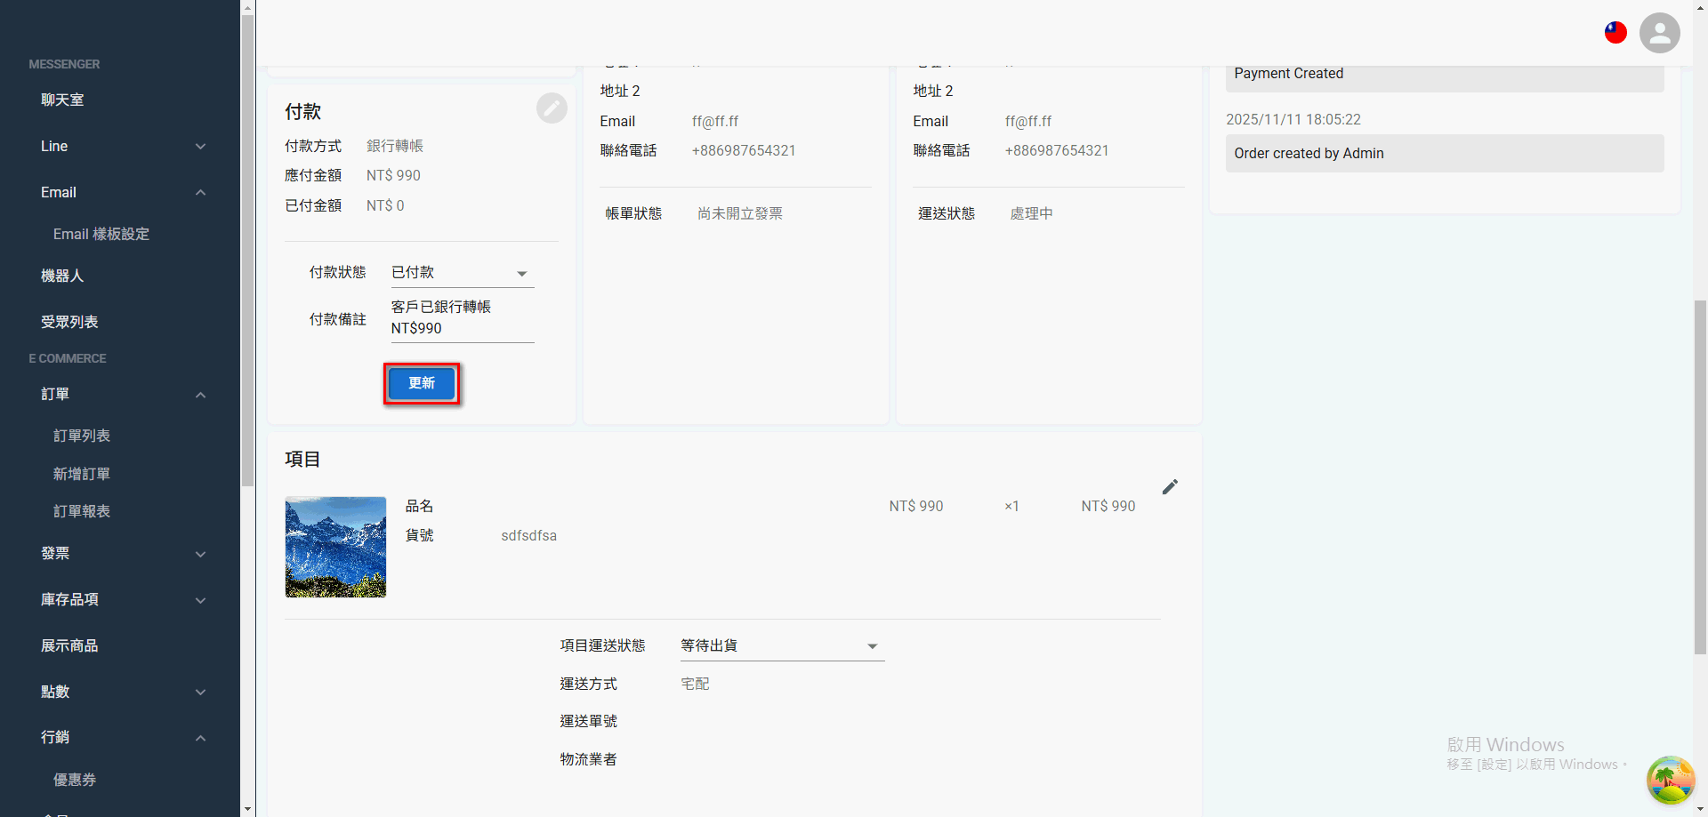This screenshot has height=817, width=1708.
Task: Click the 處理中 shipping status
Action: coord(1032,213)
